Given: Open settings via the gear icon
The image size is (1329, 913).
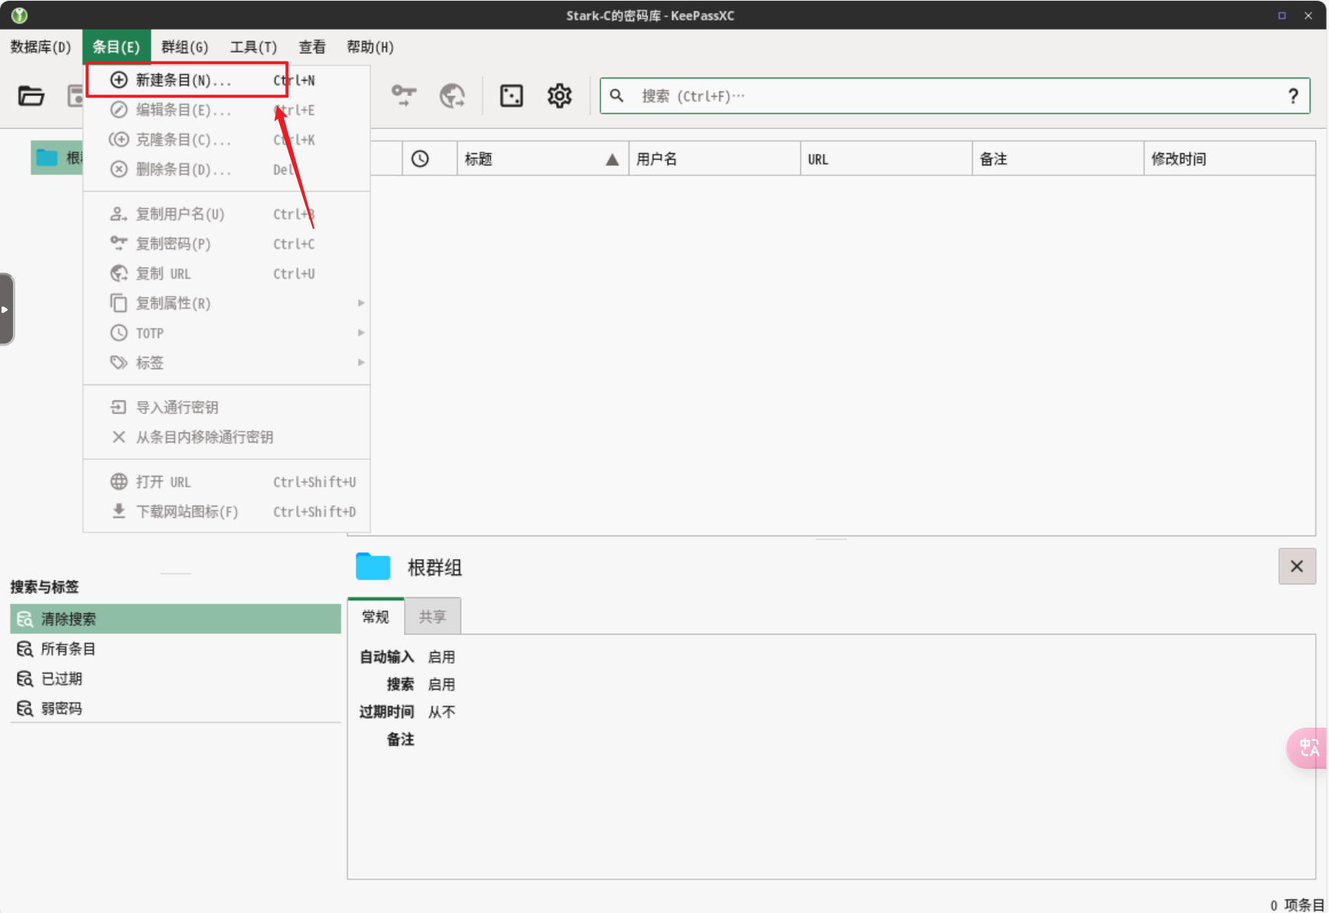Looking at the screenshot, I should tap(560, 96).
